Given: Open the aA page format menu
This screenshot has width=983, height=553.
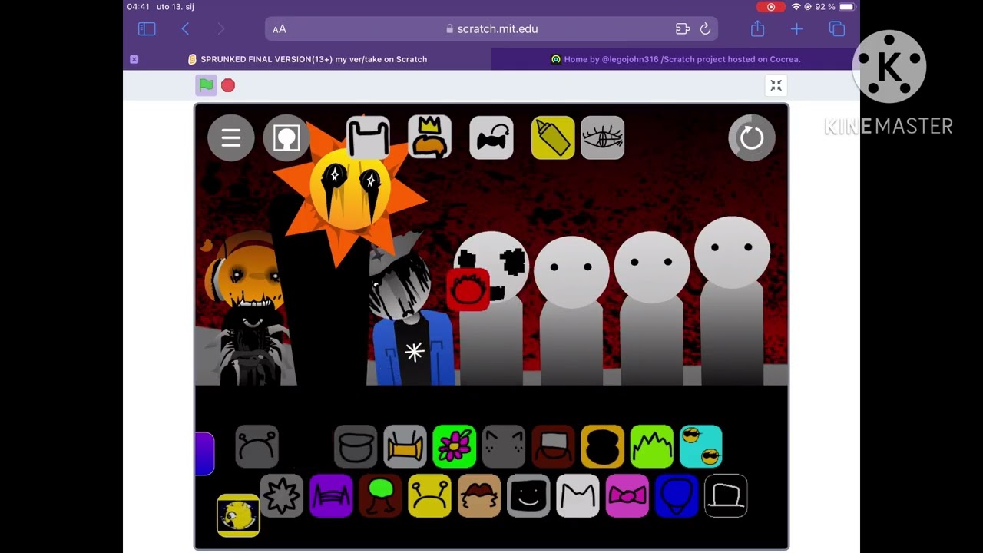Looking at the screenshot, I should 280,29.
